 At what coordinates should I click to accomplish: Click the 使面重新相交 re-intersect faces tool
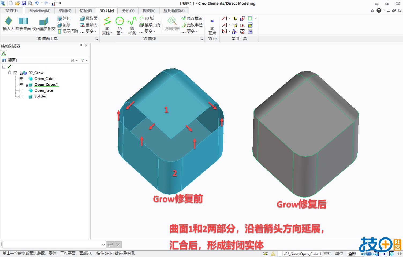coord(44,24)
